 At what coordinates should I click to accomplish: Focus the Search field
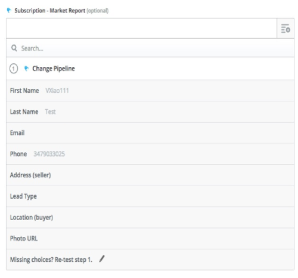coord(150,48)
